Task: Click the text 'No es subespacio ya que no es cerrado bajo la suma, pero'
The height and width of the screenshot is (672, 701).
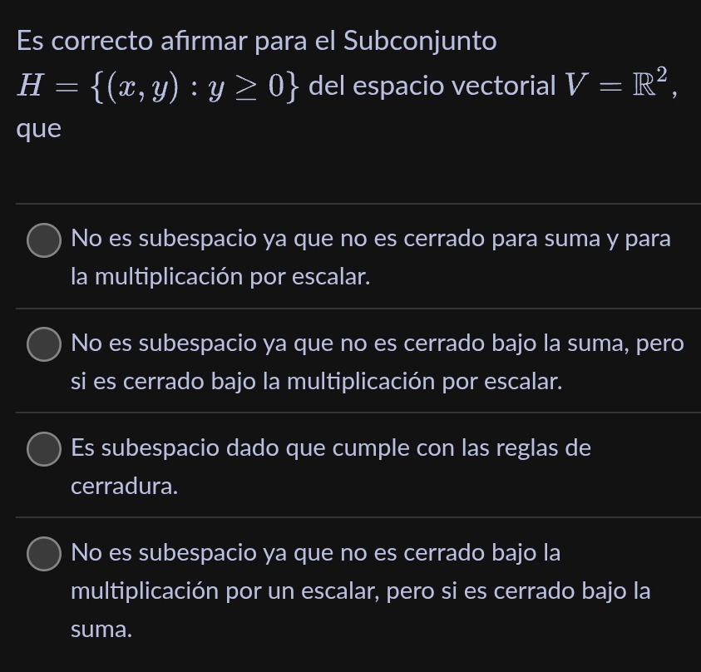Action: [x=377, y=343]
